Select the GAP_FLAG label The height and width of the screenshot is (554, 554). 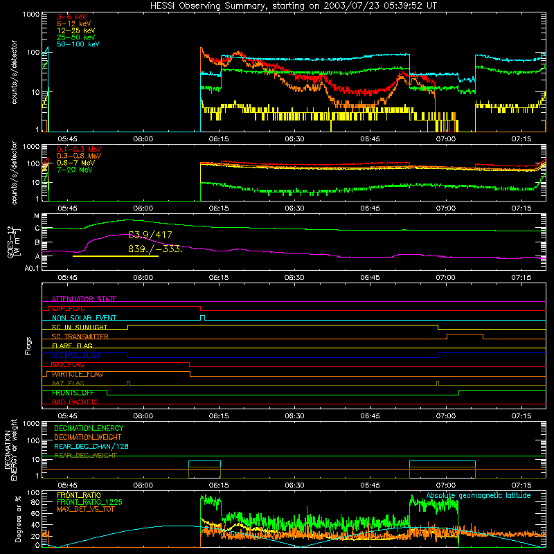68,308
